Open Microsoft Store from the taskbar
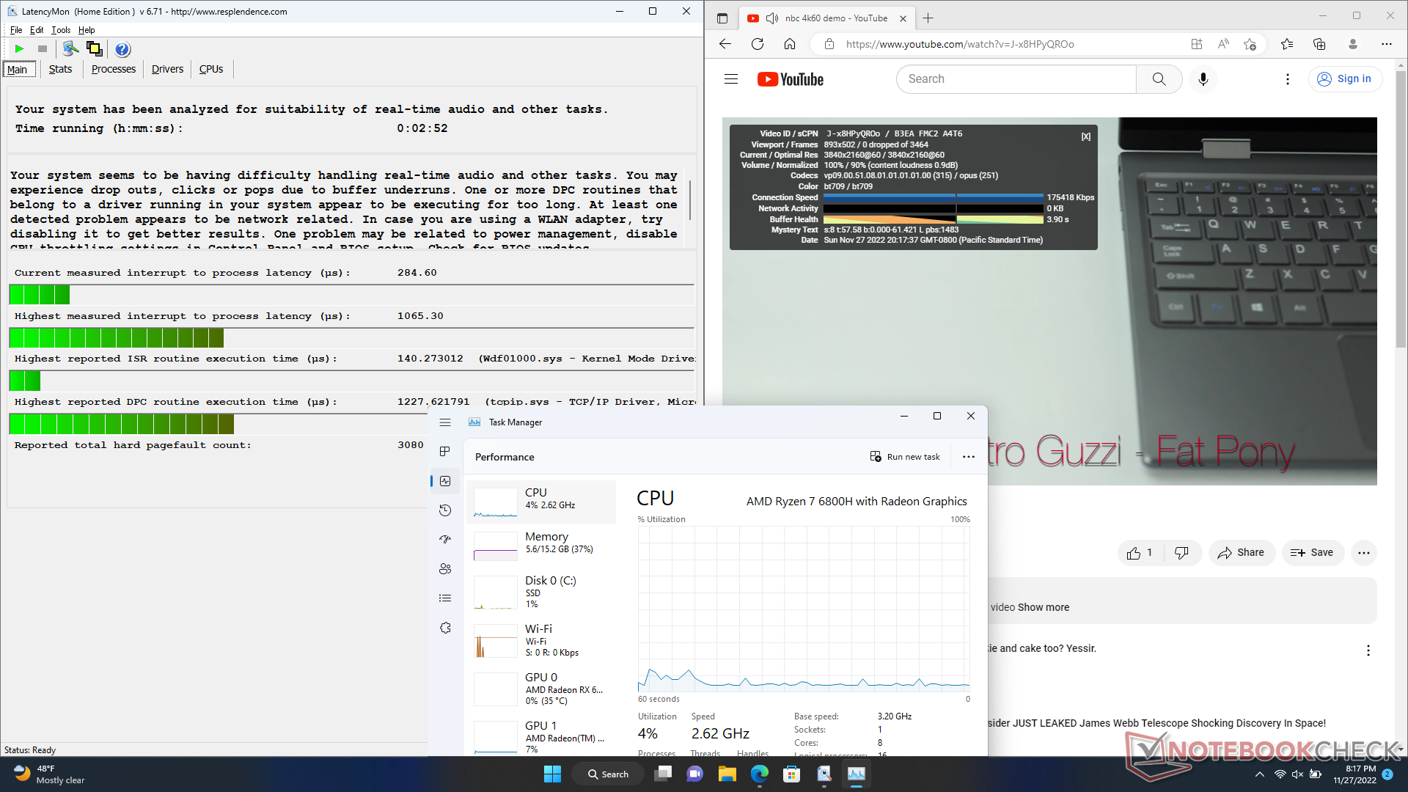Viewport: 1408px width, 792px height. pos(791,774)
